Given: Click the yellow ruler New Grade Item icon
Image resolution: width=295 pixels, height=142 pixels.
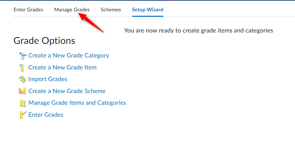Looking at the screenshot, I should 22,68.
